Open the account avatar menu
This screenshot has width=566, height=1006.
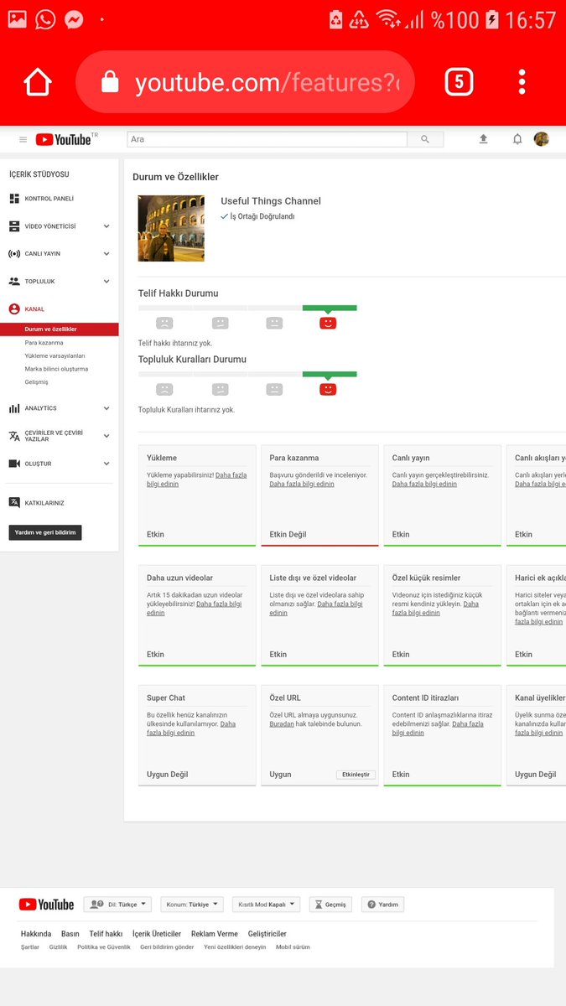[x=542, y=139]
